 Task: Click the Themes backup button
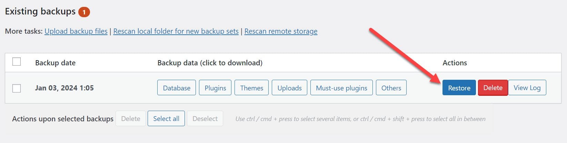pyautogui.click(x=251, y=88)
